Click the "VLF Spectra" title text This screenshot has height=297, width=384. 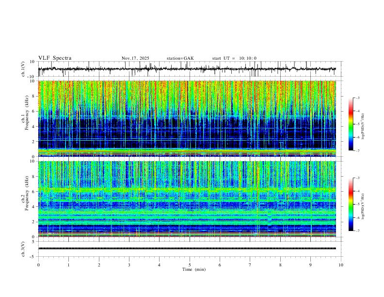coord(55,58)
